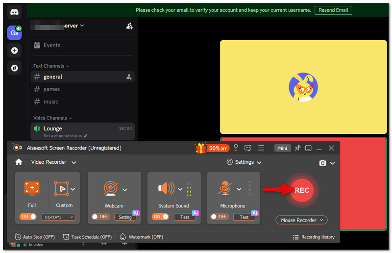Switch to the music text channel
This screenshot has width=392, height=253.
click(82, 101)
